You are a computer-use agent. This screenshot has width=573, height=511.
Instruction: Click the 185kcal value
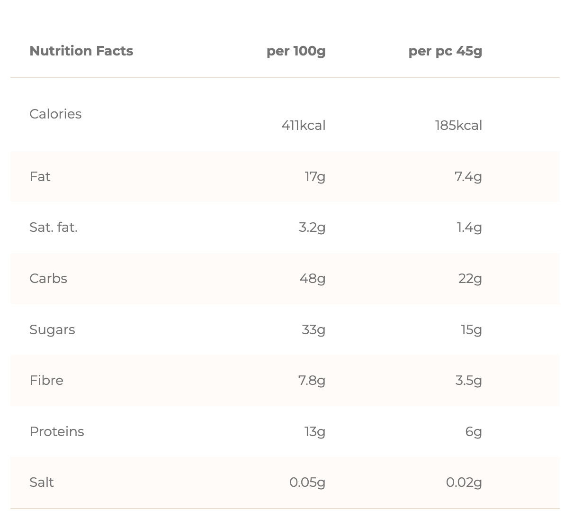[x=458, y=125]
